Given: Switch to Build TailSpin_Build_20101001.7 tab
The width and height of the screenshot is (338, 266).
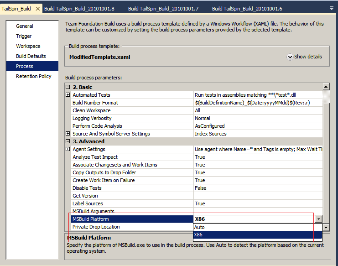Looking at the screenshot, I should point(163,9).
